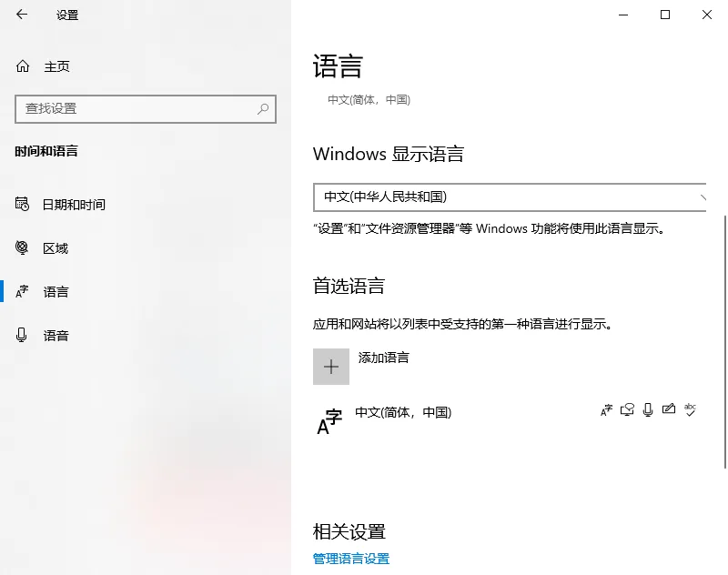Click the speech recognition microphone feature icon

tap(648, 409)
